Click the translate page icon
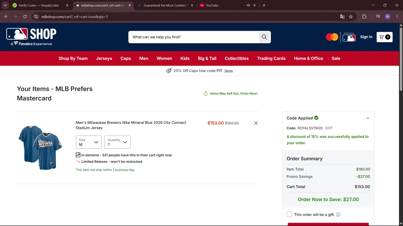 (342, 17)
